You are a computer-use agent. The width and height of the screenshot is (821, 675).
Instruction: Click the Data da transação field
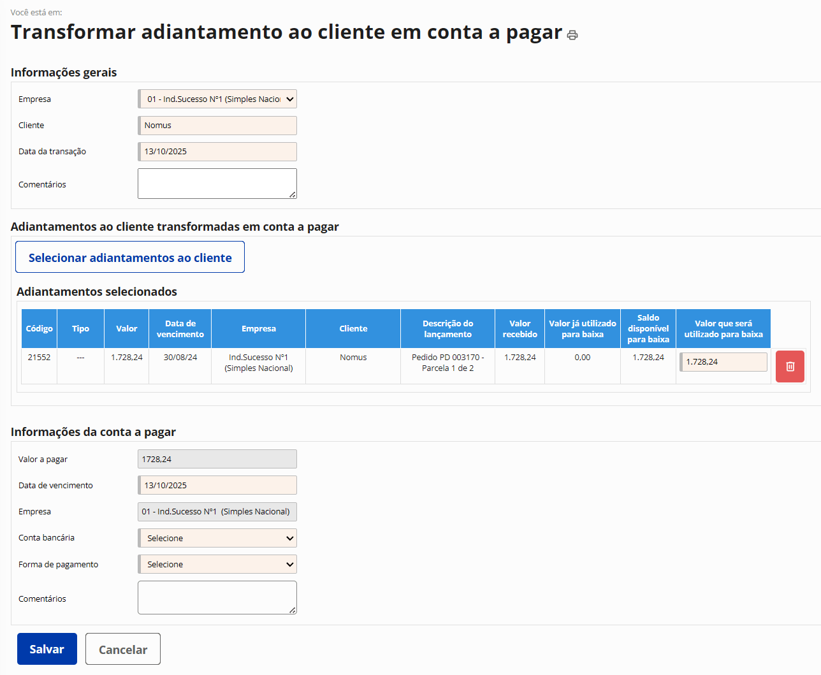[x=217, y=152]
